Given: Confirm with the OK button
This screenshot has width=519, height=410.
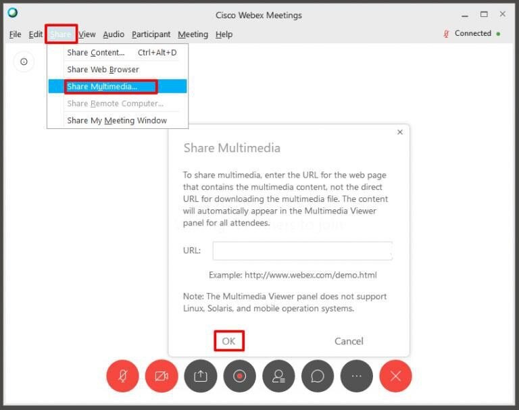Looking at the screenshot, I should pos(228,341).
